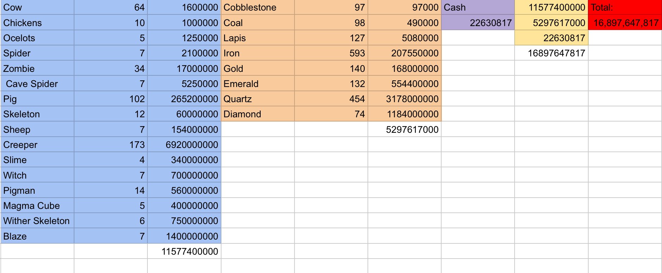The height and width of the screenshot is (273, 662).
Task: Click the Zombie count 34 cell
Action: (x=111, y=69)
